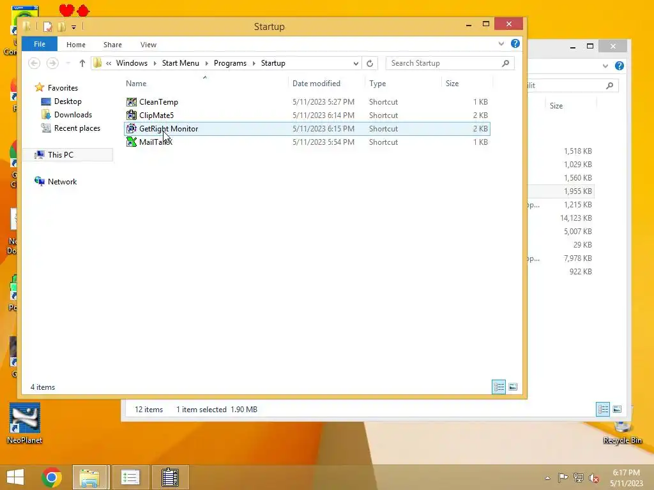Show hidden tray icons arrow

pos(547,478)
